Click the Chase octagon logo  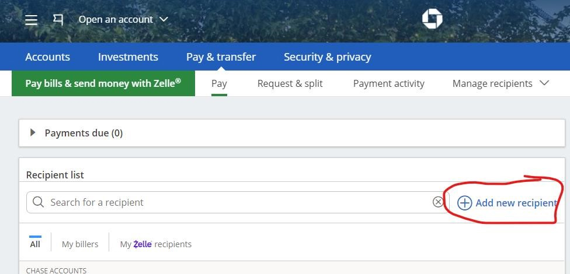432,19
